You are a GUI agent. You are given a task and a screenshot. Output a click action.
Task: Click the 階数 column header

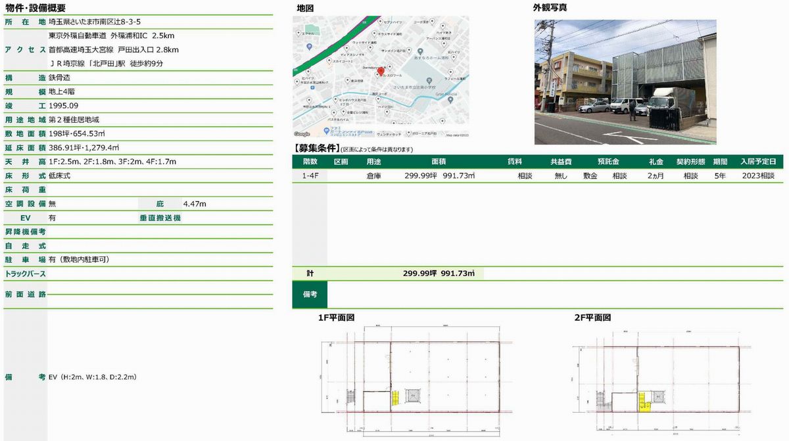coord(310,162)
